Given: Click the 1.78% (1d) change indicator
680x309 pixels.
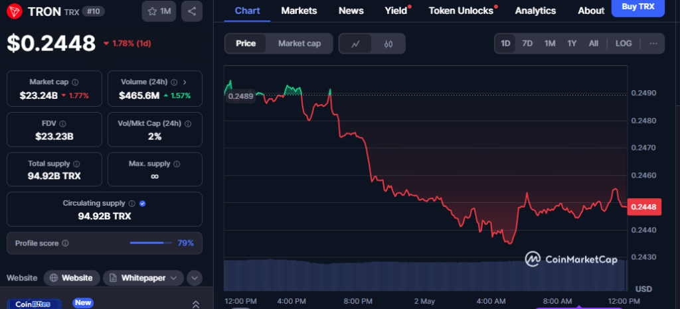Looking at the screenshot, I should tap(127, 43).
